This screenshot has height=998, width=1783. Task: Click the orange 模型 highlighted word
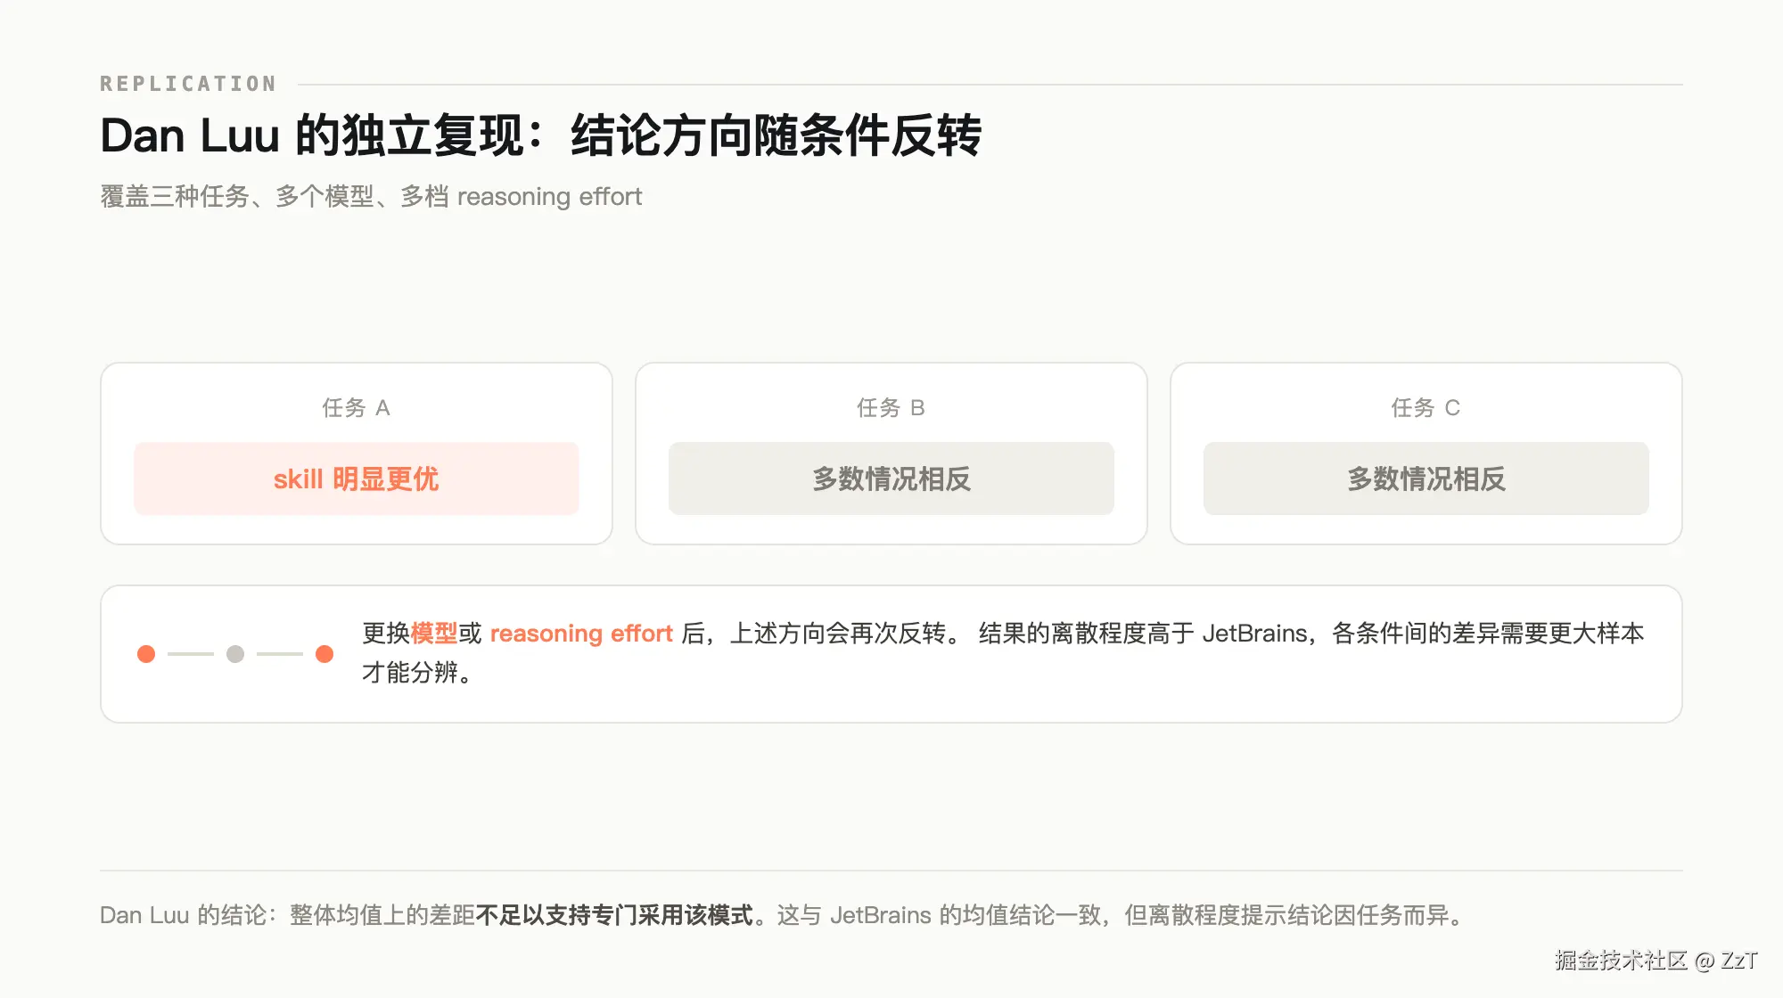coord(434,634)
